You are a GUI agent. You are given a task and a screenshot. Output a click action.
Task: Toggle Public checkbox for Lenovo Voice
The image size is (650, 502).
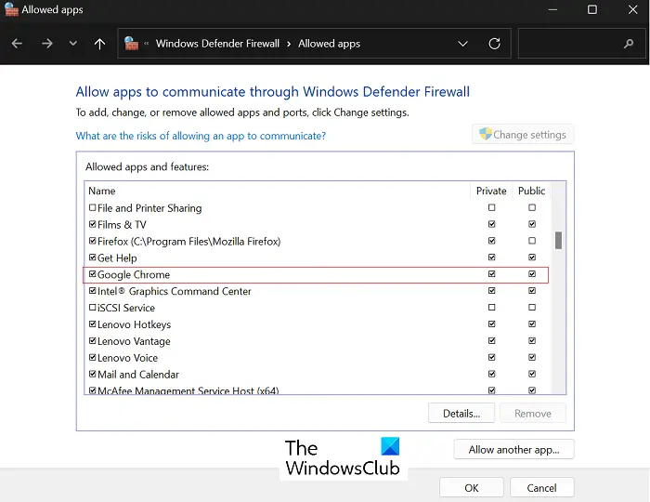pos(532,357)
